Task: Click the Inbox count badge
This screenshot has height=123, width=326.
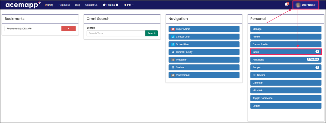Action: 317,52
